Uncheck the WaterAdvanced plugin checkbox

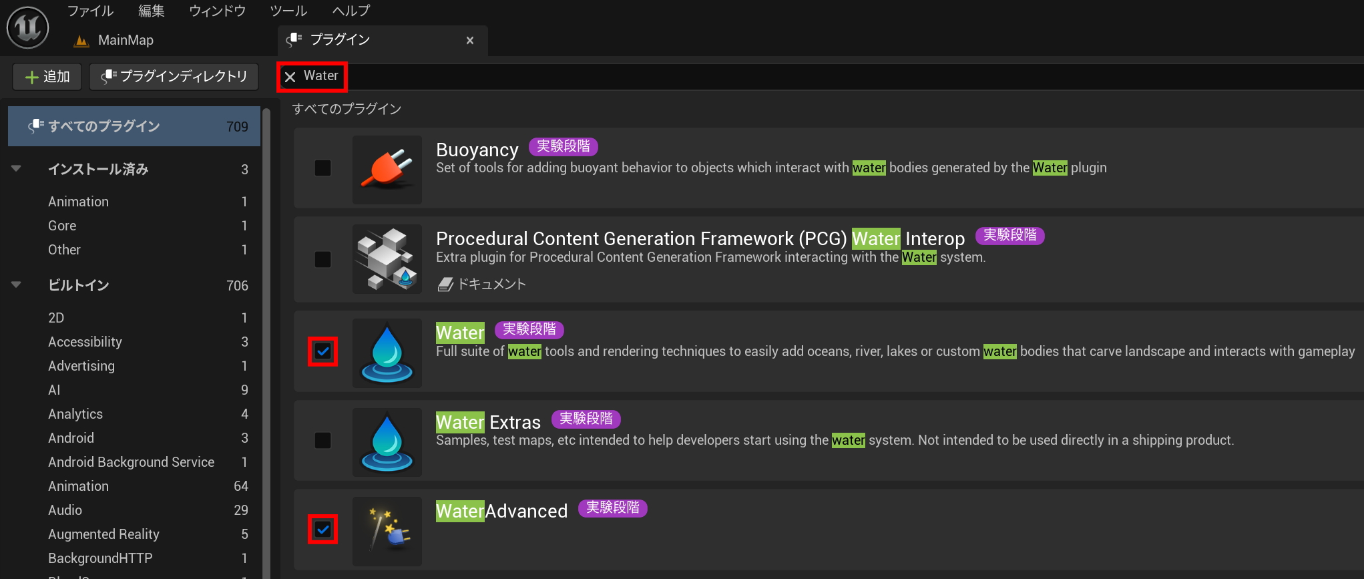[322, 530]
